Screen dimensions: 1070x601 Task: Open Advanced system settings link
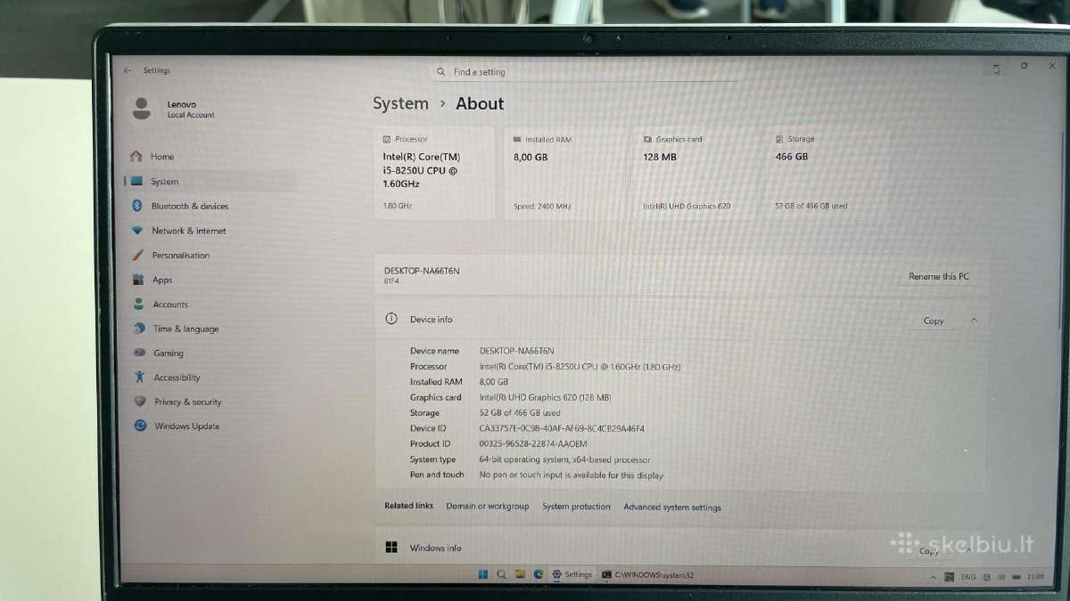pos(672,508)
